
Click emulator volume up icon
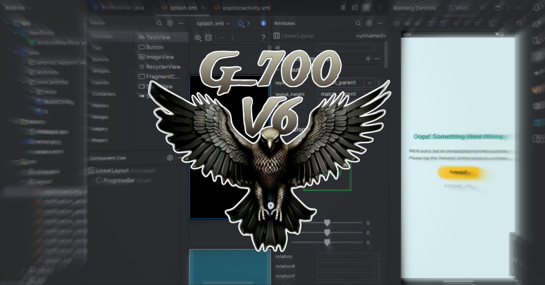tap(407, 24)
